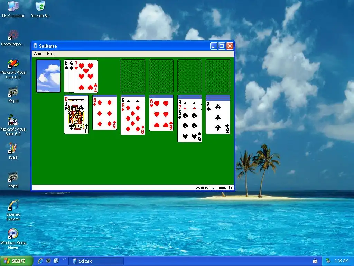Open the Game menu in Solitaire

coord(38,54)
